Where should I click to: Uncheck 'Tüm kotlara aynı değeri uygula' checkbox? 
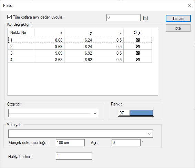(9, 17)
